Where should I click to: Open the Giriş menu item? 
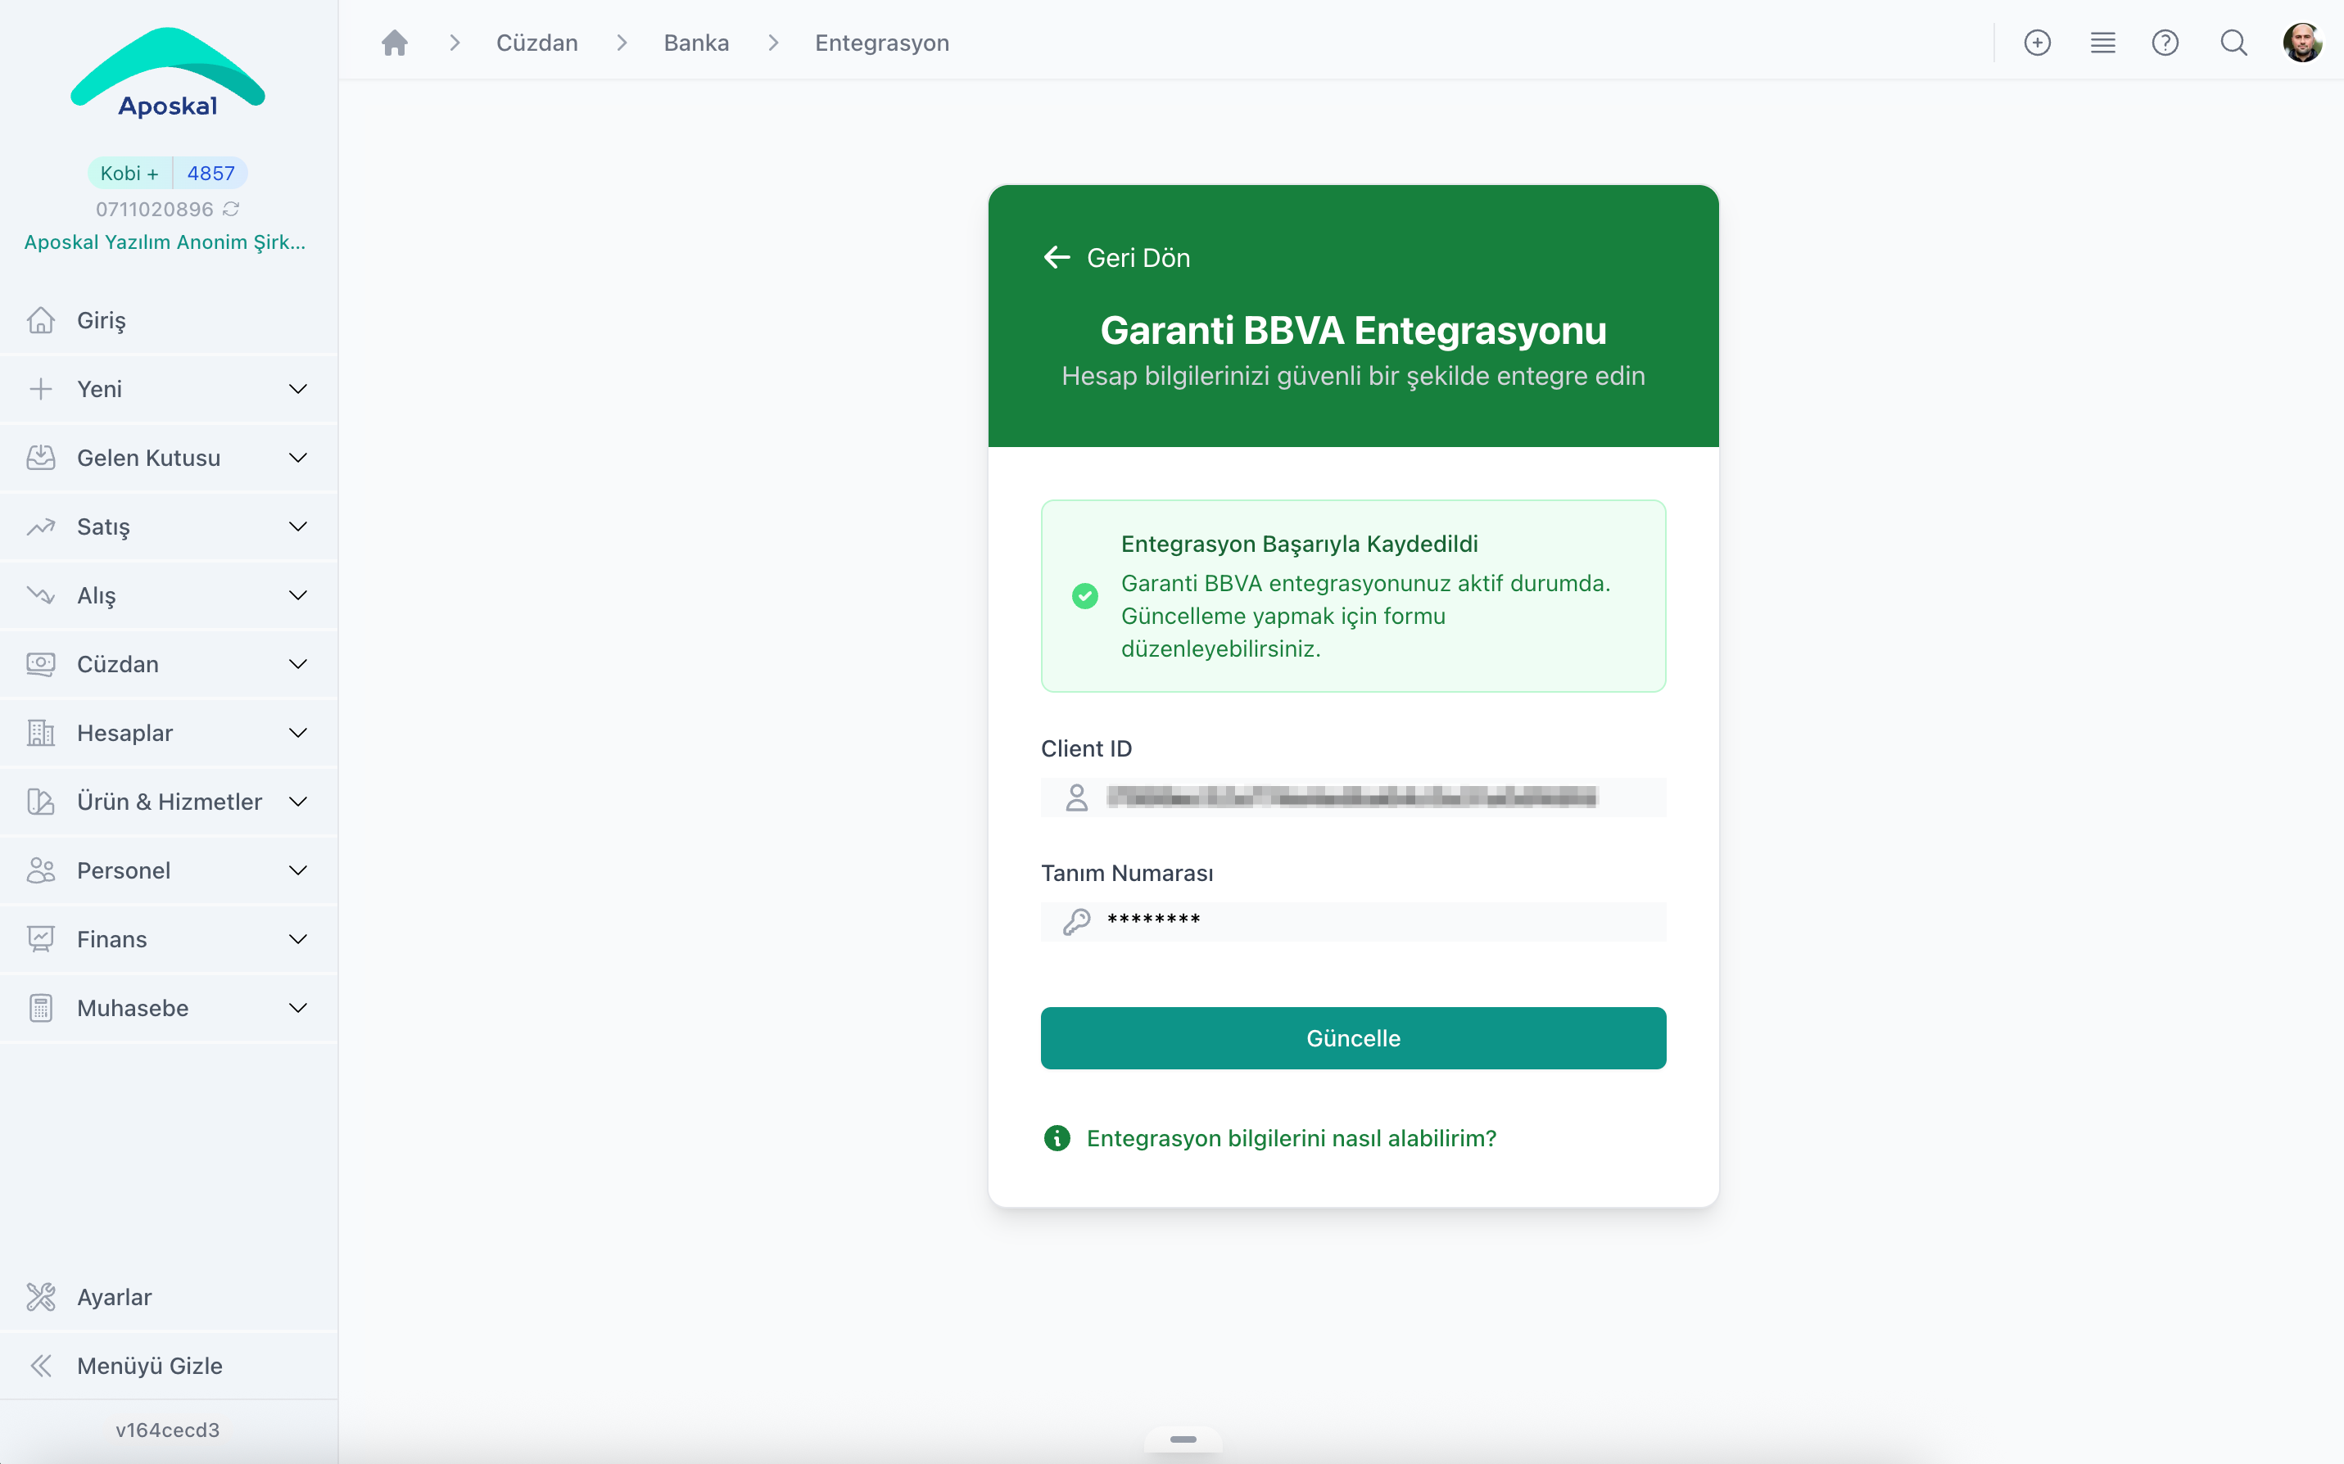[x=169, y=319]
